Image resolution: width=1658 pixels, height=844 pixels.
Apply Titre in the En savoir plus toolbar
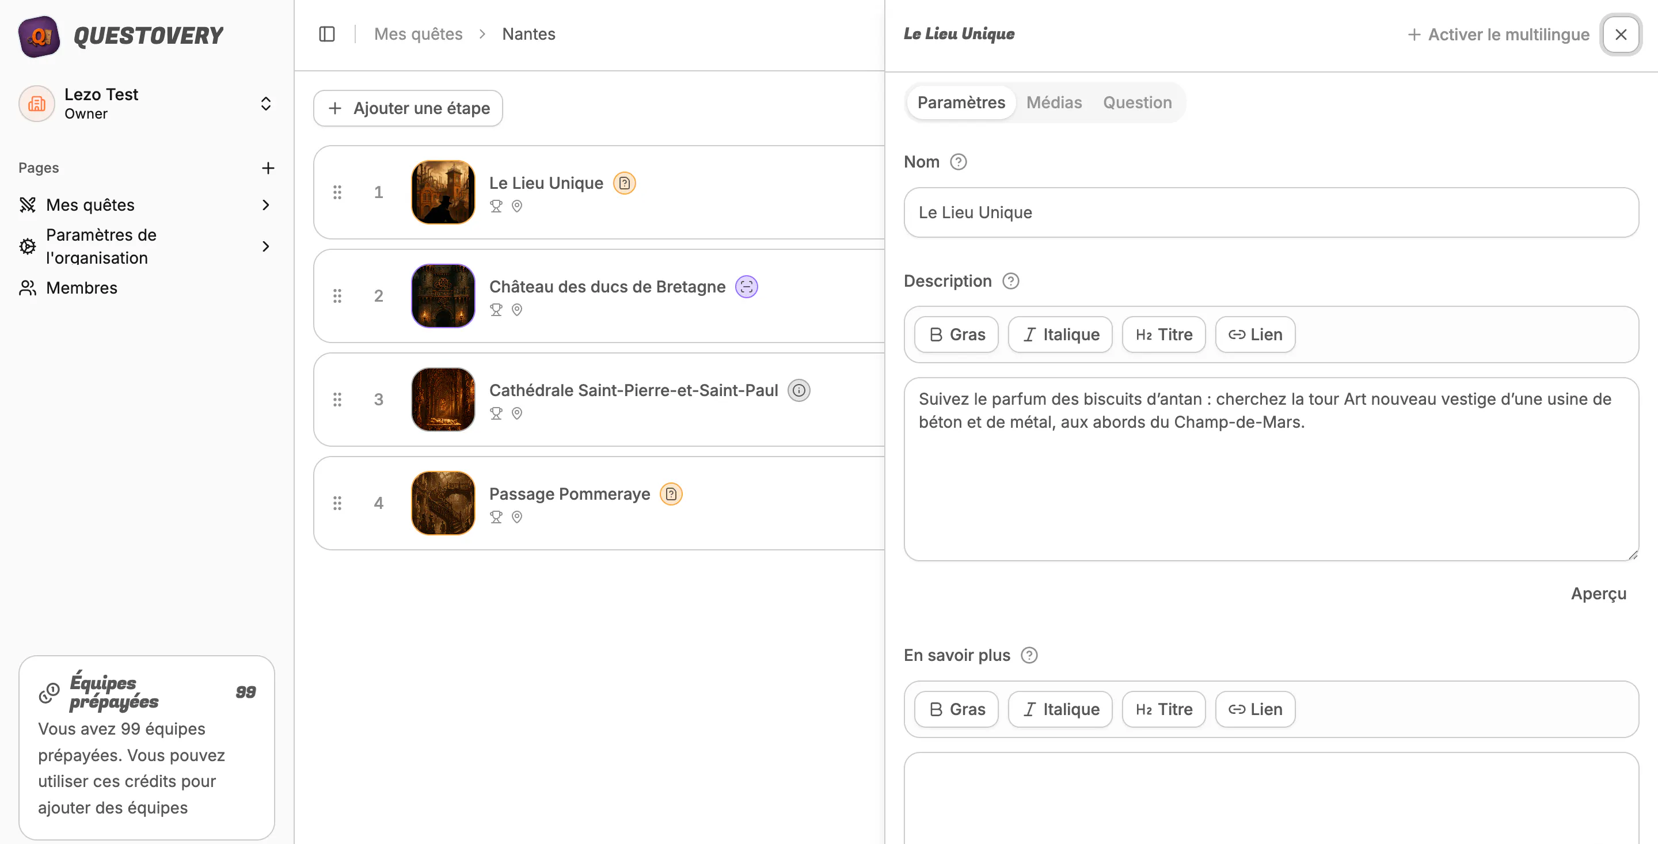[1163, 709]
